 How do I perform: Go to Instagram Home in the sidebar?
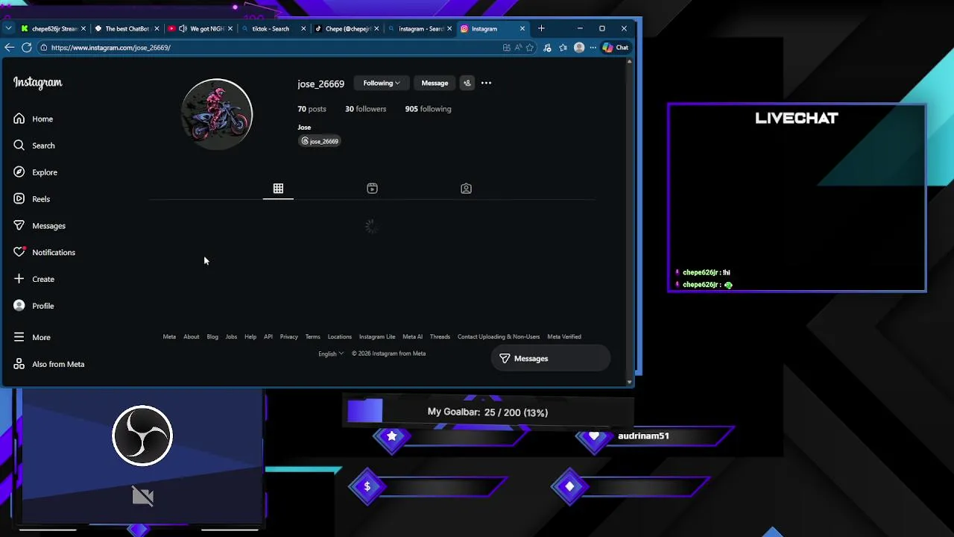(34, 119)
